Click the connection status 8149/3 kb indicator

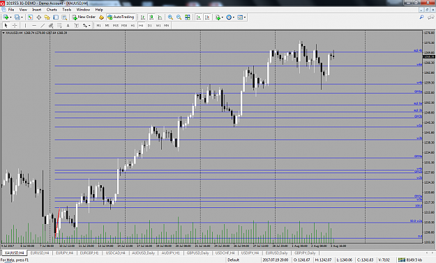click(410, 260)
